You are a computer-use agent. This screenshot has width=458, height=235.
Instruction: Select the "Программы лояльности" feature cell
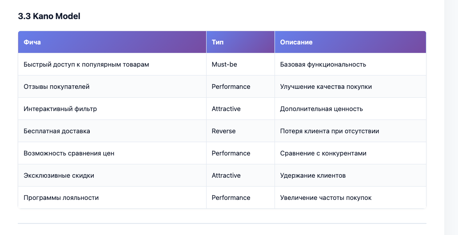click(112, 197)
